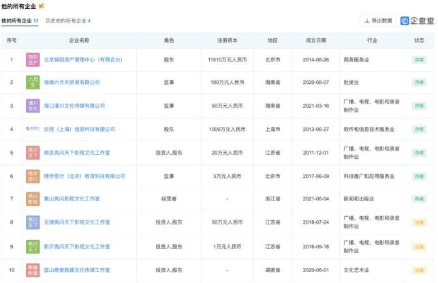Open 海南六月天贸易有限公司 company link
The width and height of the screenshot is (438, 283).
click(72, 83)
